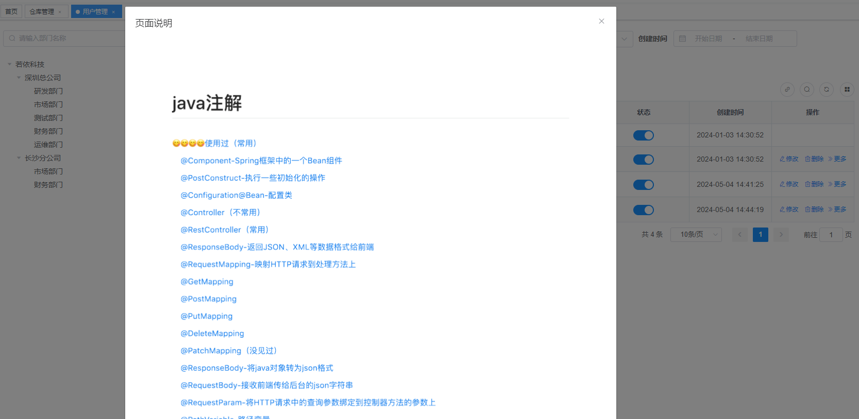
Task: Open the @Component-Spring框架 link
Action: coord(261,161)
